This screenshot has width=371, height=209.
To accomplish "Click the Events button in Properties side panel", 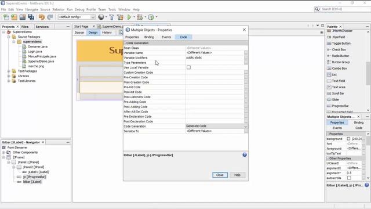I will click(x=337, y=128).
